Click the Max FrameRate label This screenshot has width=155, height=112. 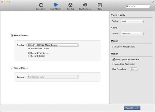(120, 69)
